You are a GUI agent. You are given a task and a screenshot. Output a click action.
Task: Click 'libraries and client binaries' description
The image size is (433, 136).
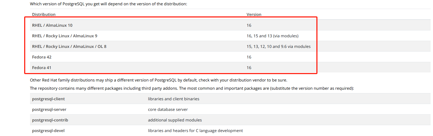[x=174, y=99]
